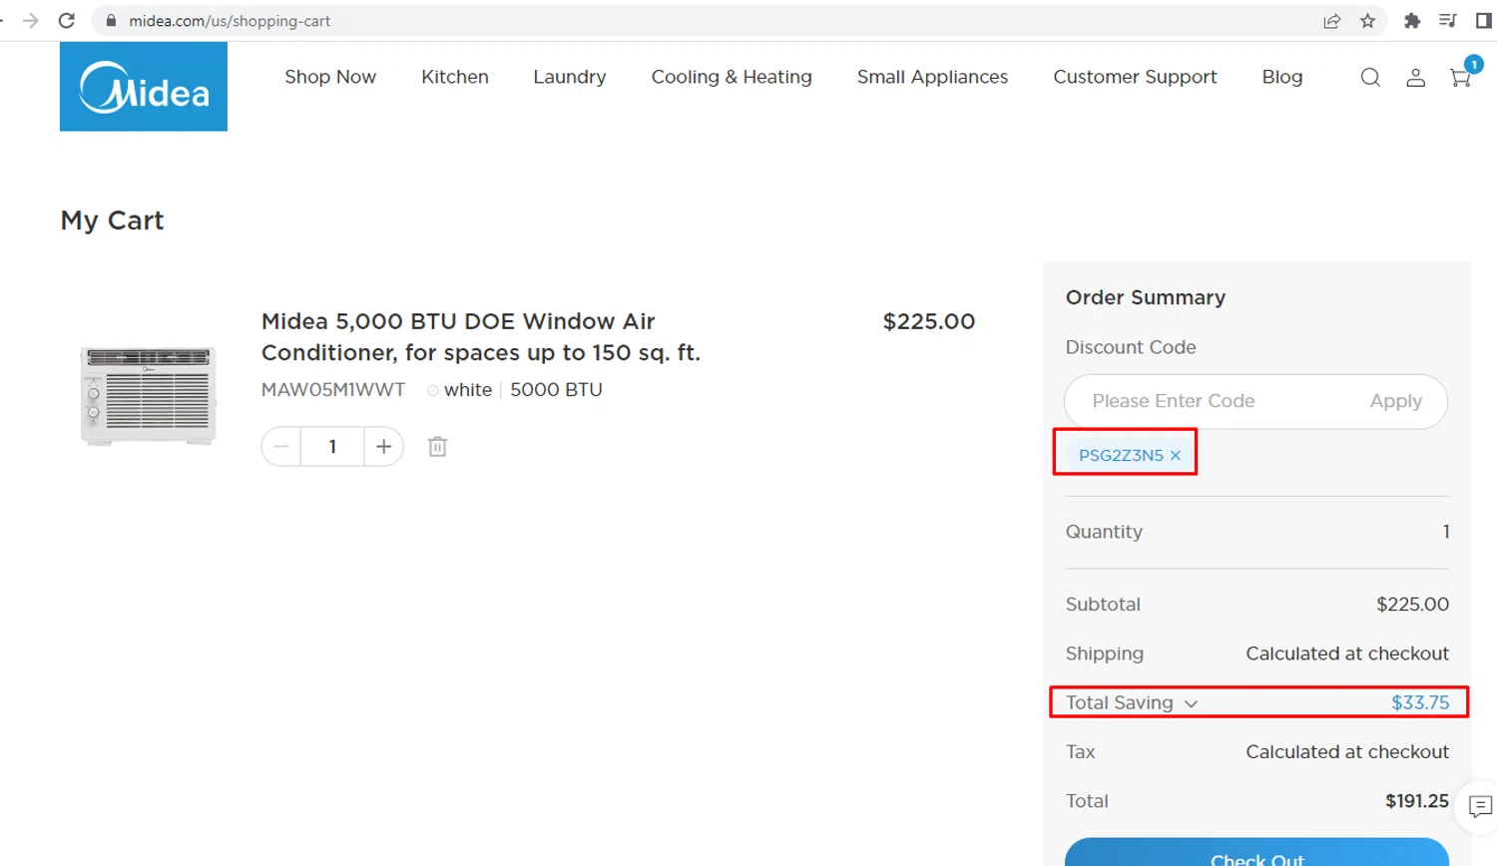
Task: Click the quantity number field
Action: [x=332, y=446]
